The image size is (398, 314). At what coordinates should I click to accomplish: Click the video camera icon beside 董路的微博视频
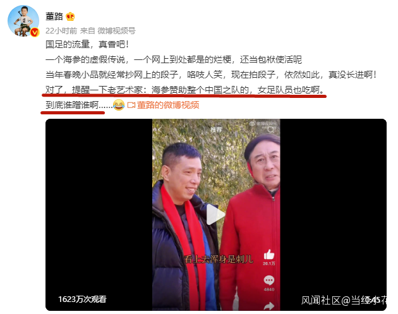click(x=131, y=105)
